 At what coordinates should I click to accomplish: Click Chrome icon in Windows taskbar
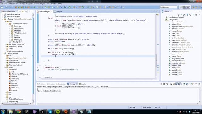click(19, 111)
